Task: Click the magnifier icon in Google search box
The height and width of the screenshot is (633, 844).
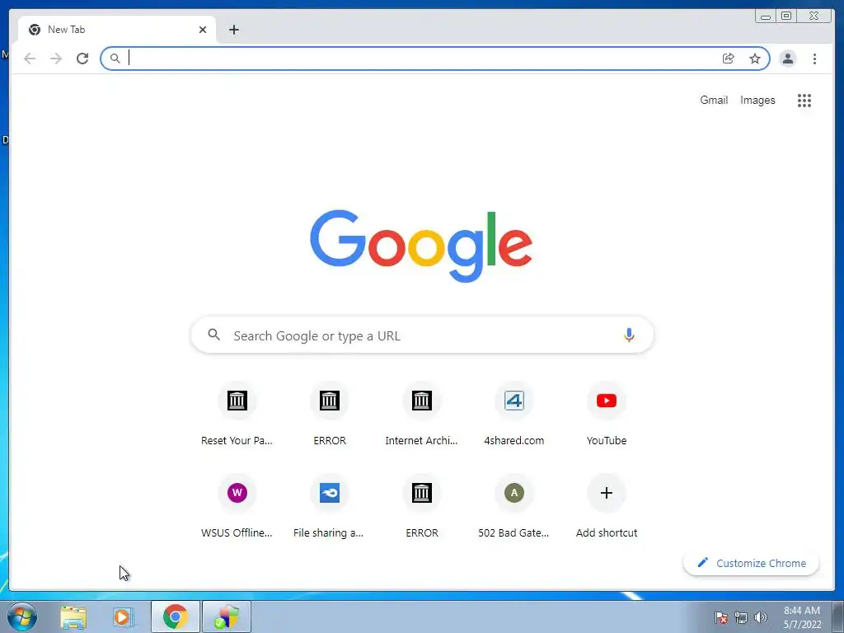Action: coord(213,335)
